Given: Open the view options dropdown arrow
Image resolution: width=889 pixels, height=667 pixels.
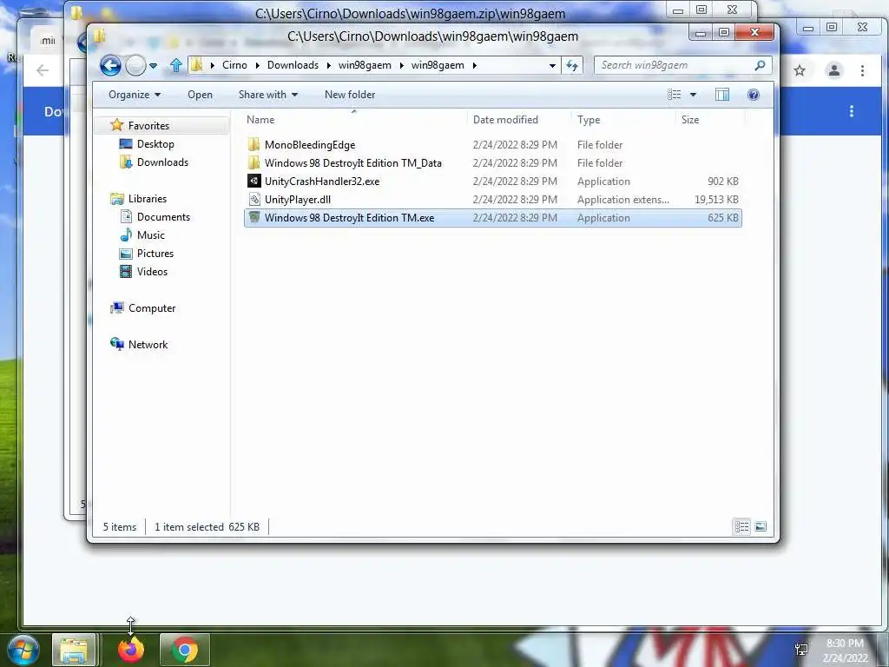Looking at the screenshot, I should (x=693, y=95).
